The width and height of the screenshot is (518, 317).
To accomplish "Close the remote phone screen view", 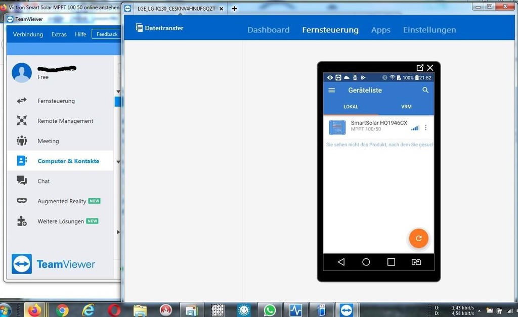I will [x=430, y=68].
